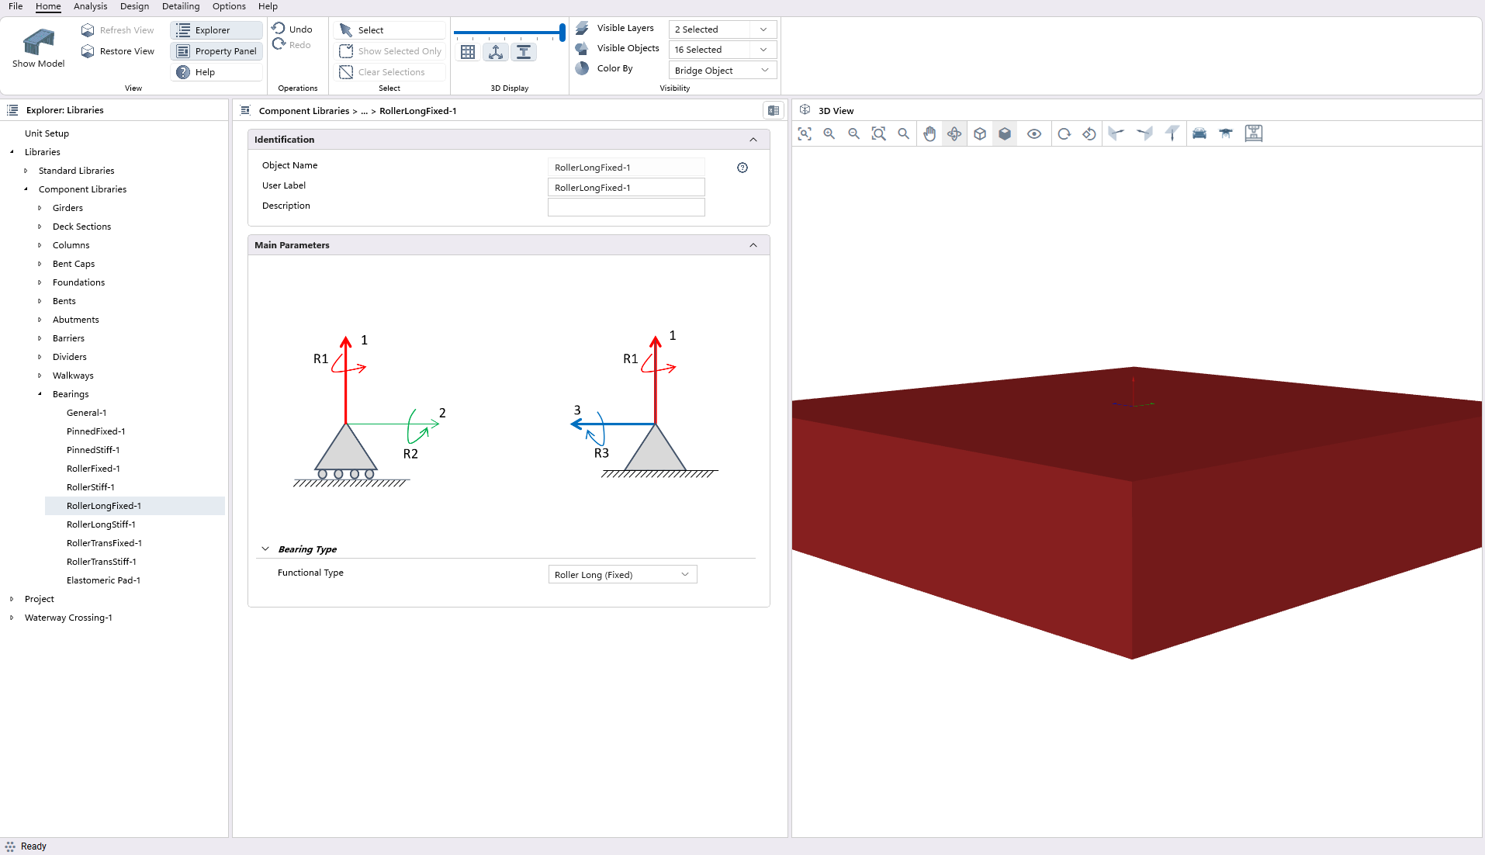Viewport: 1485px width, 855px height.
Task: Click the Description input field
Action: tap(625, 207)
